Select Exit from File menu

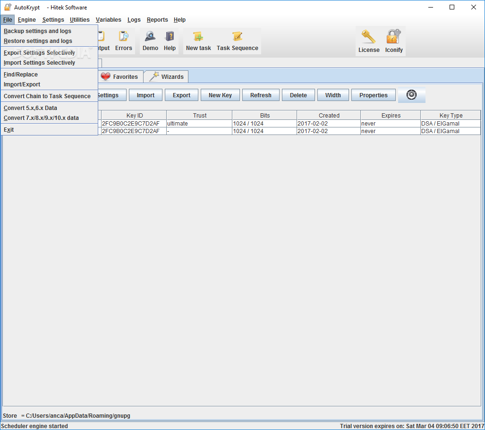(50, 129)
